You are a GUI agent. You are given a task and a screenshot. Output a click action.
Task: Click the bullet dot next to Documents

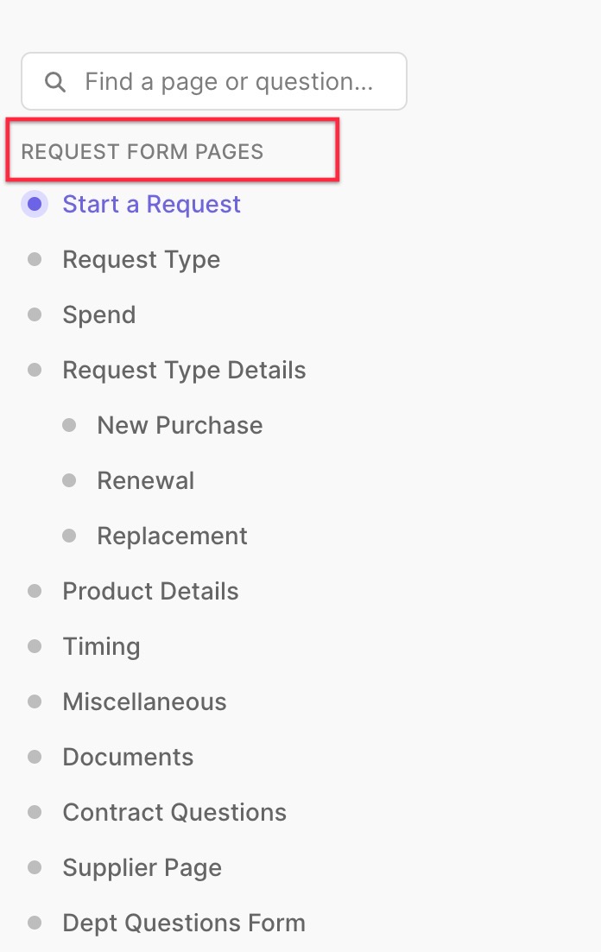[x=35, y=757]
